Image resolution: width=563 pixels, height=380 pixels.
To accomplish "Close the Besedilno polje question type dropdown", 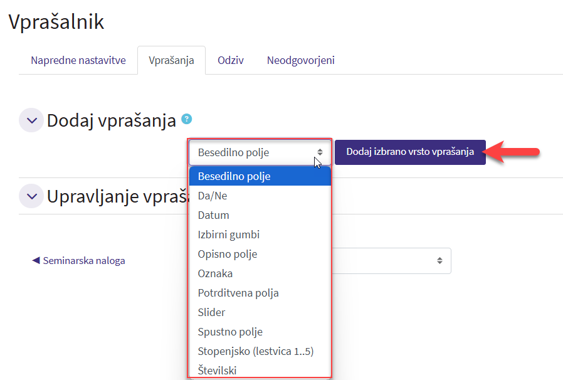I will 260,152.
